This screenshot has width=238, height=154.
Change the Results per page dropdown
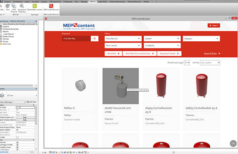[x=187, y=63]
